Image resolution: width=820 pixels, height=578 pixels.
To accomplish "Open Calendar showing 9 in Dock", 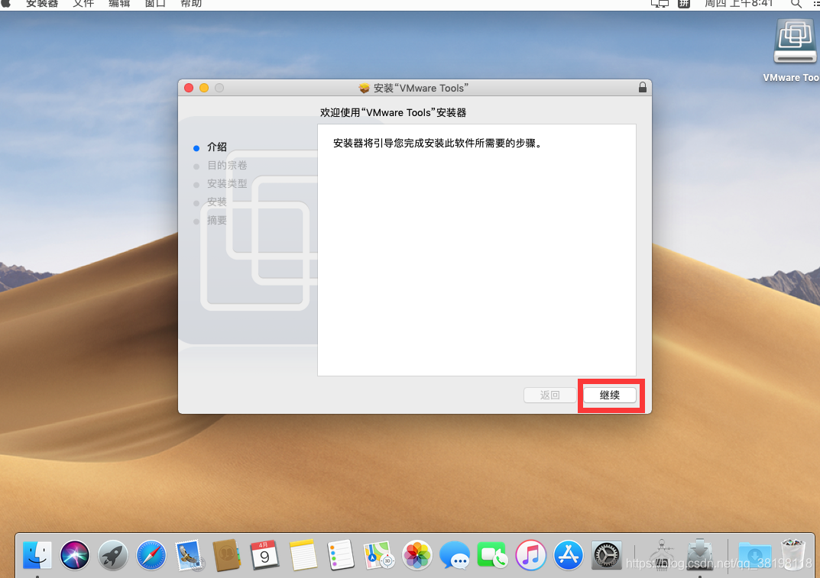I will (x=264, y=554).
